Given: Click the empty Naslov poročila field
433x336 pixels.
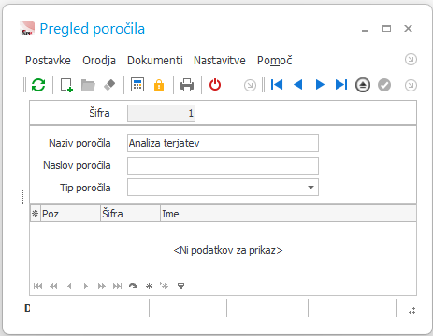Looking at the screenshot, I should point(223,165).
